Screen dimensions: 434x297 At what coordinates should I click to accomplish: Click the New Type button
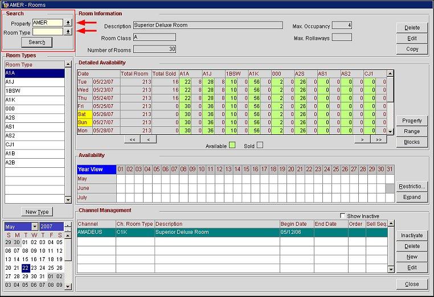tap(38, 212)
